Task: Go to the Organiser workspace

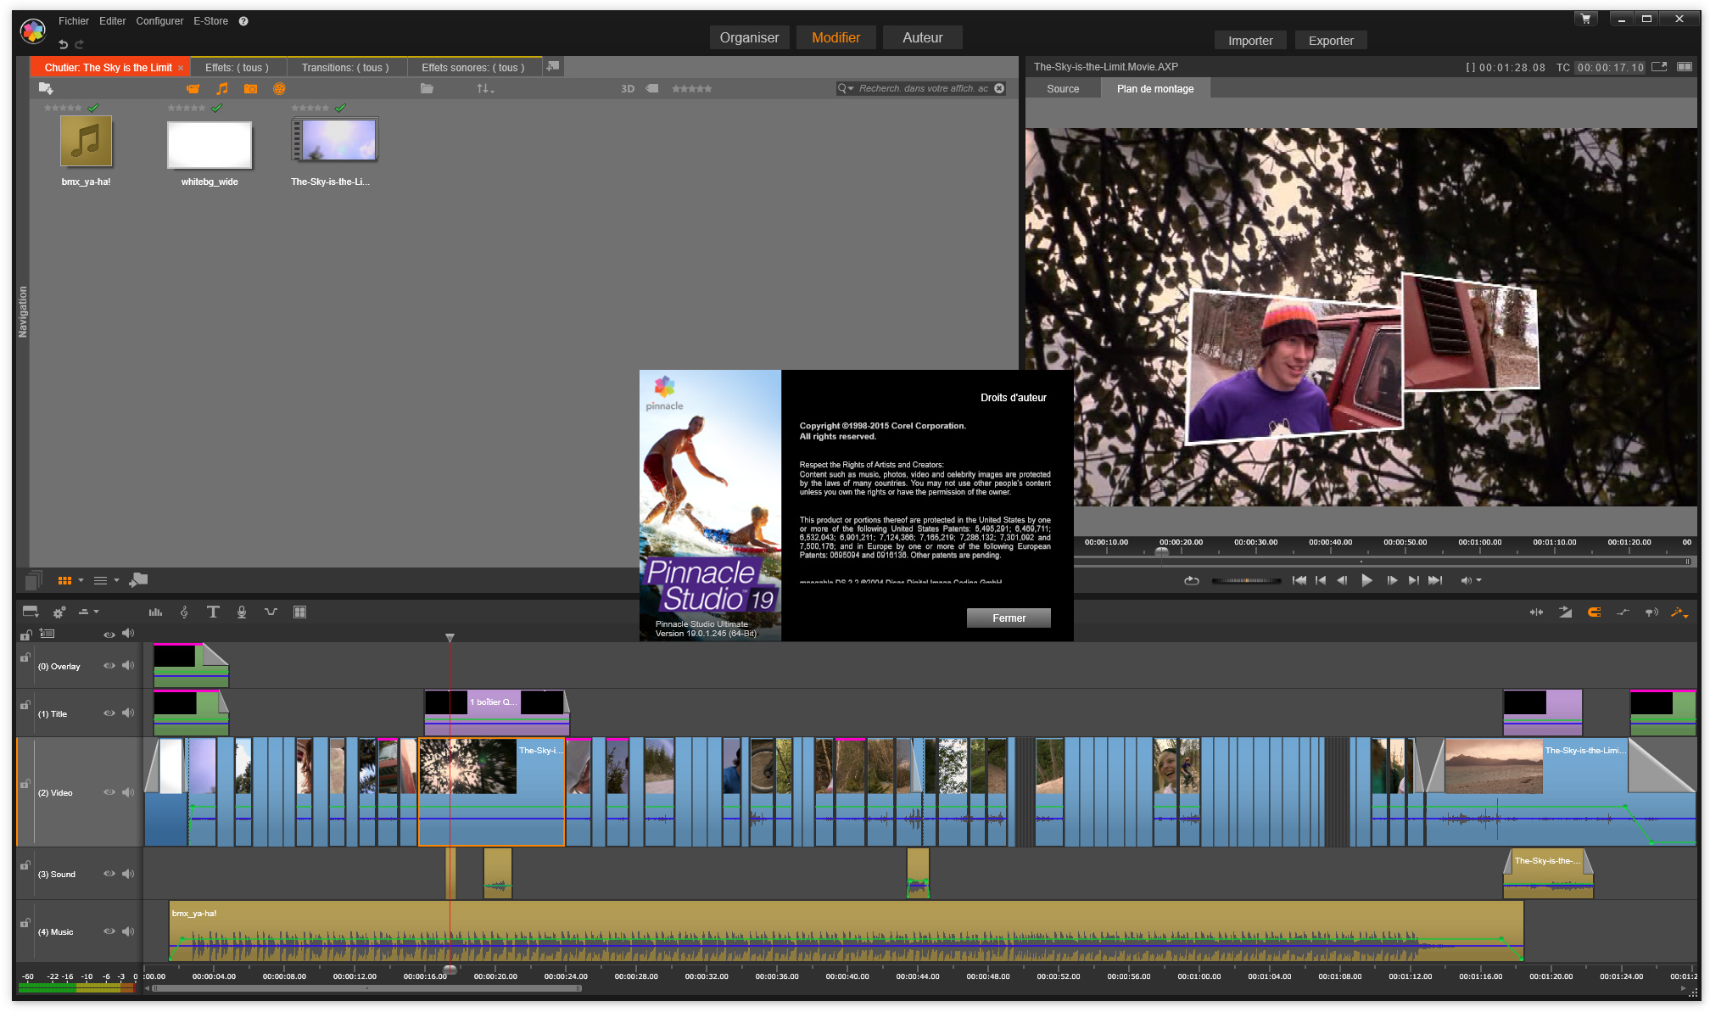Action: [x=749, y=37]
